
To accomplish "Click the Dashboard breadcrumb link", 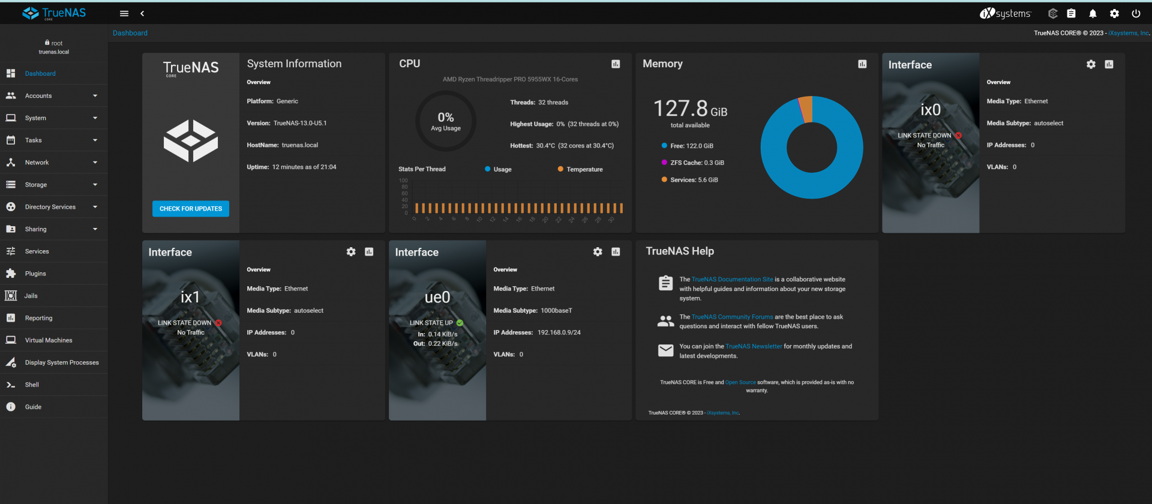I will (x=130, y=33).
